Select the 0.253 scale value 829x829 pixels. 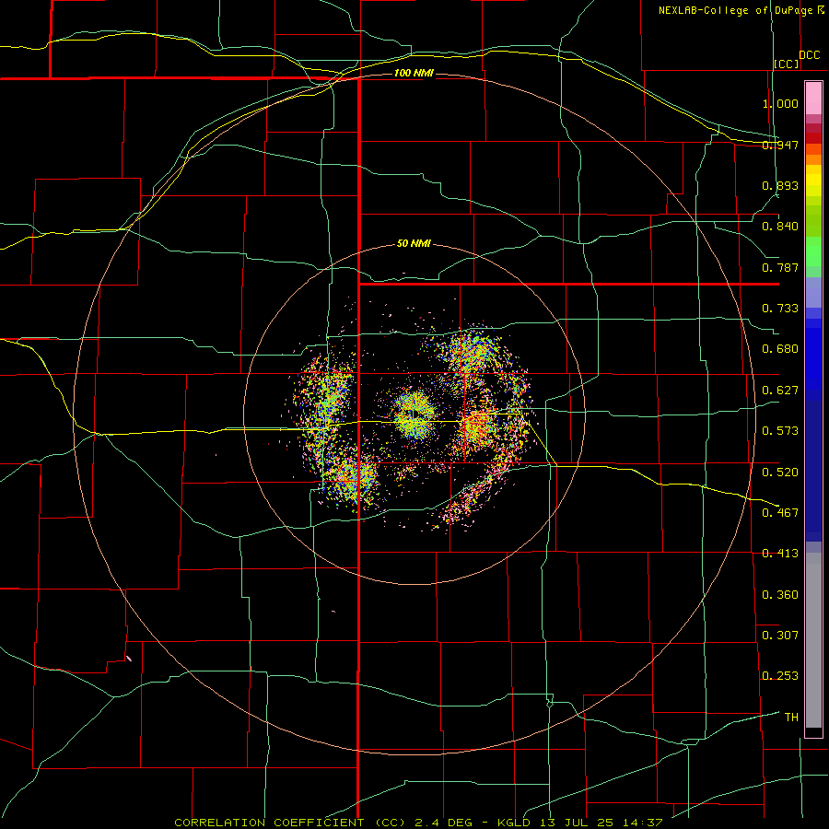pyautogui.click(x=780, y=676)
